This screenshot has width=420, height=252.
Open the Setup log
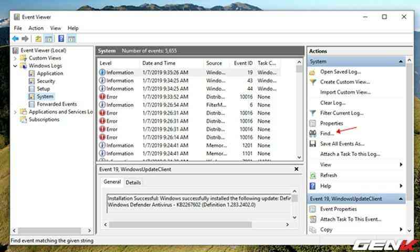(43, 89)
